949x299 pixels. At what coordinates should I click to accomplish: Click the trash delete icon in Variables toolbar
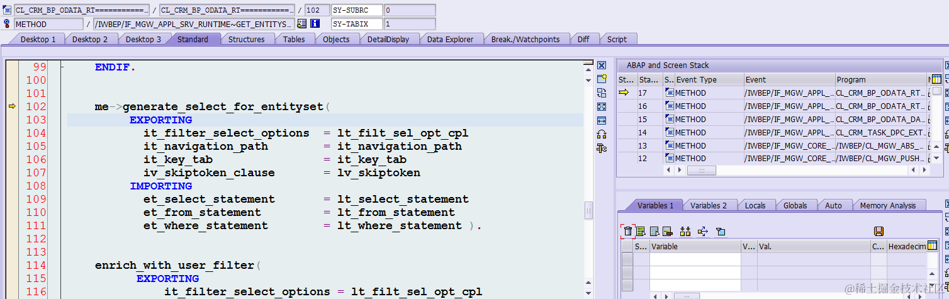627,231
